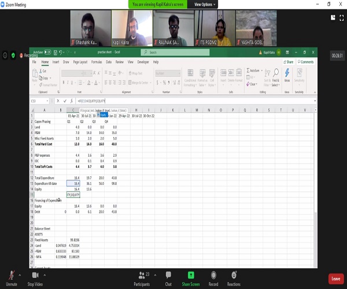Switch to the Developer tab
Screen dimensions: 347x289
coord(143,62)
